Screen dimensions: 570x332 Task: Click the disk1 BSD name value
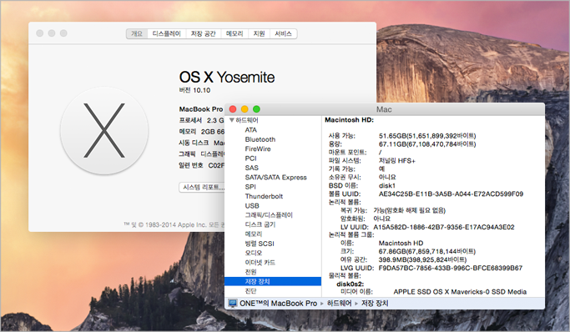pyautogui.click(x=387, y=186)
